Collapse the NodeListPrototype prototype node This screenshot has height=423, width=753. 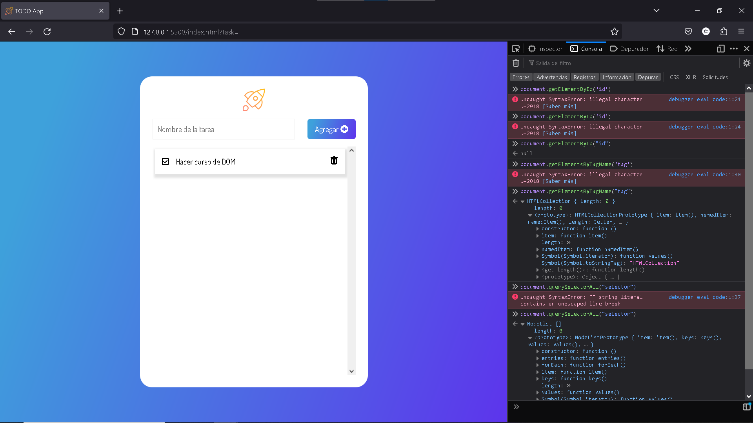click(x=530, y=338)
